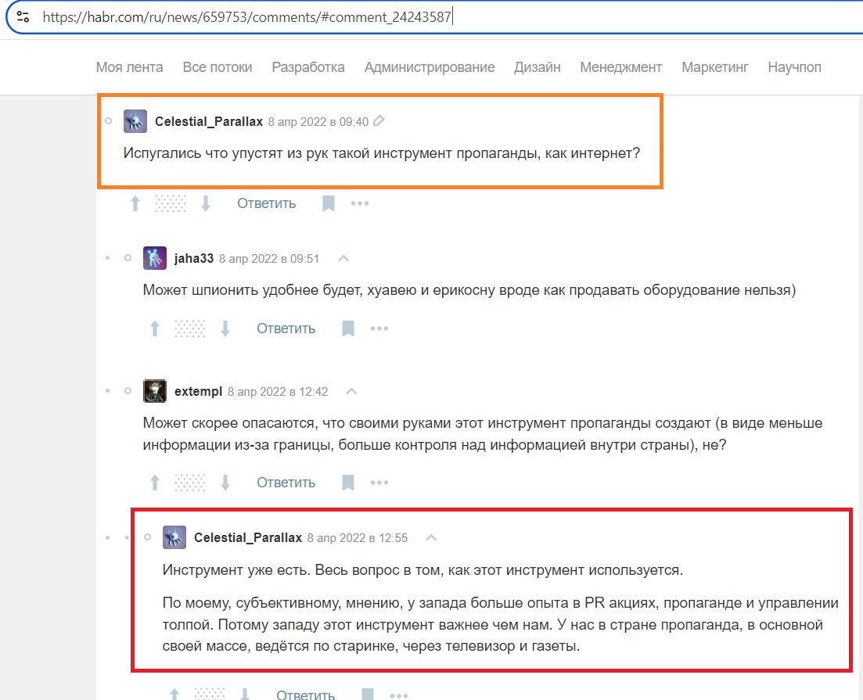Click the up chevron beside 12:55 timestamp
The image size is (863, 700).
[x=432, y=537]
